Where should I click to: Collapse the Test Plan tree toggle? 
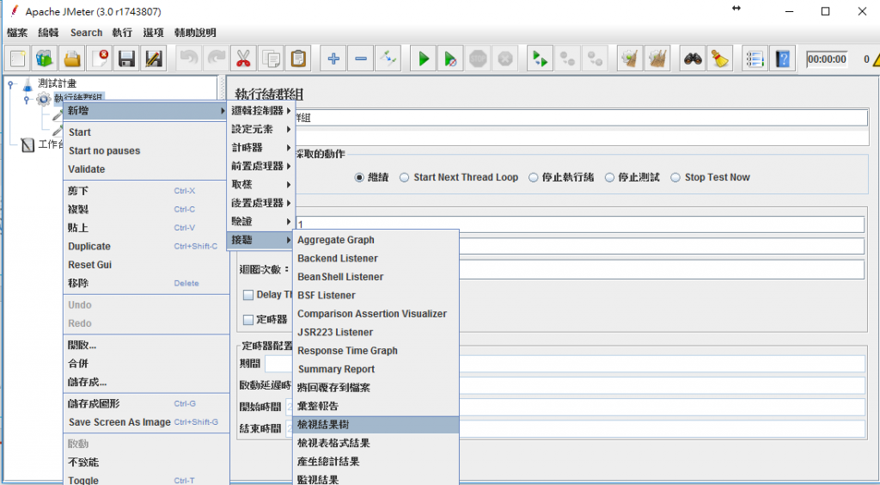pyautogui.click(x=12, y=84)
